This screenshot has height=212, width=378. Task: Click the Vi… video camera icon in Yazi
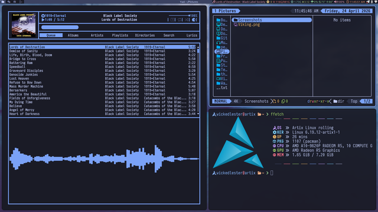point(218,78)
